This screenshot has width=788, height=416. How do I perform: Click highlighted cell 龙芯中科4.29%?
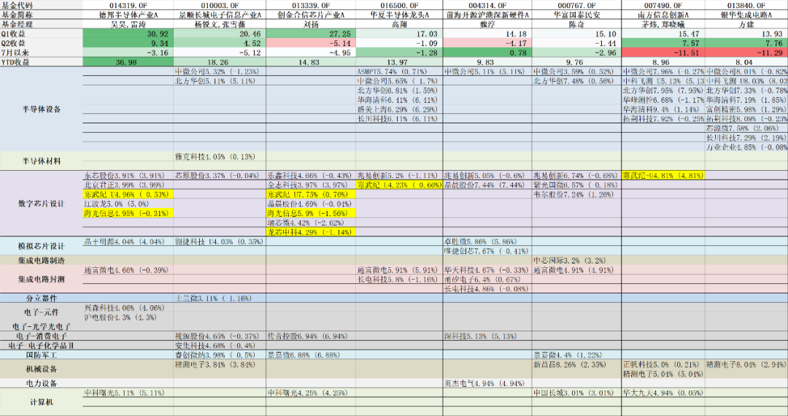[x=311, y=232]
